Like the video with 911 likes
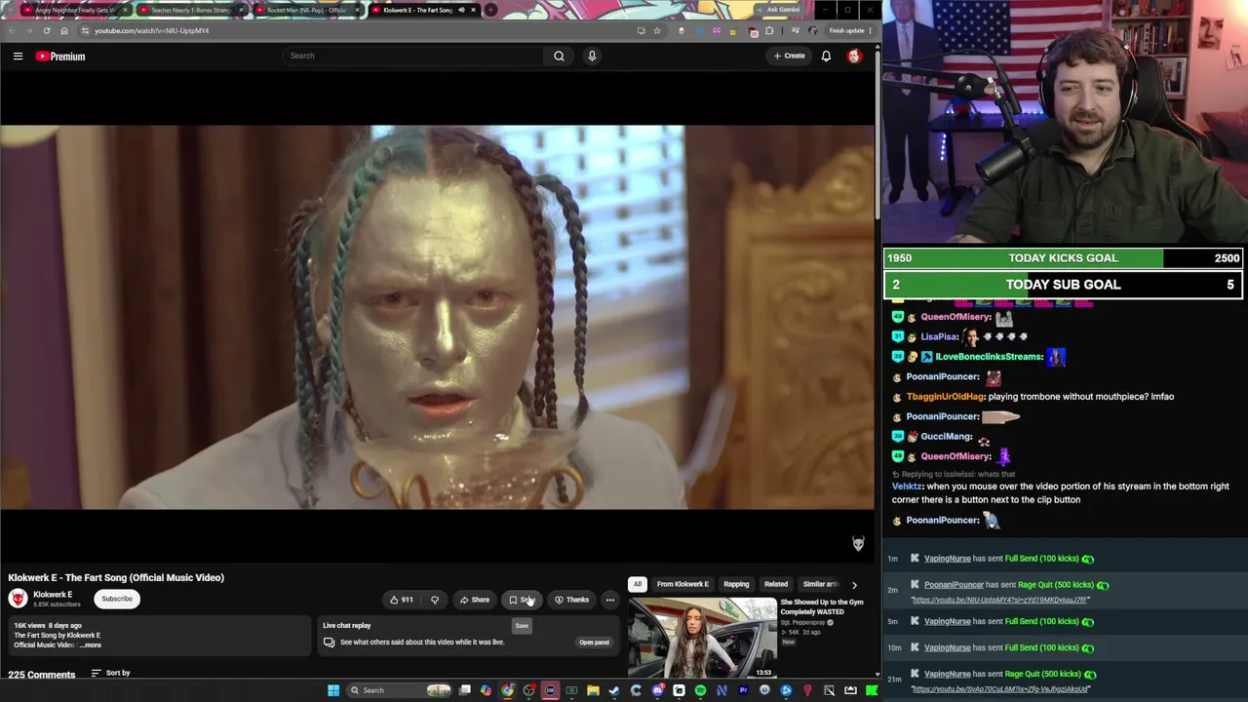This screenshot has width=1248, height=702. 402,600
